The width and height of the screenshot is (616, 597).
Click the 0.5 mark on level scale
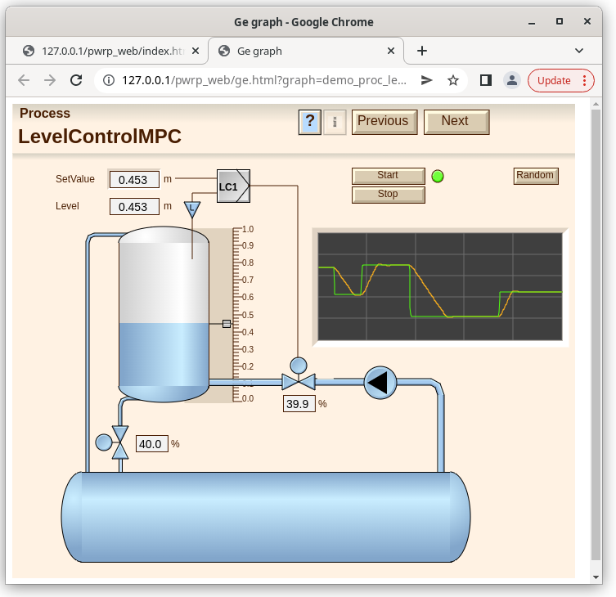coord(248,315)
